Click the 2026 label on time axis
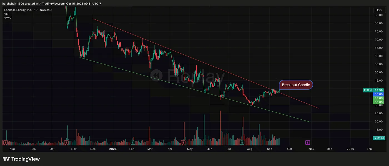389x166 pixels. click(x=350, y=149)
